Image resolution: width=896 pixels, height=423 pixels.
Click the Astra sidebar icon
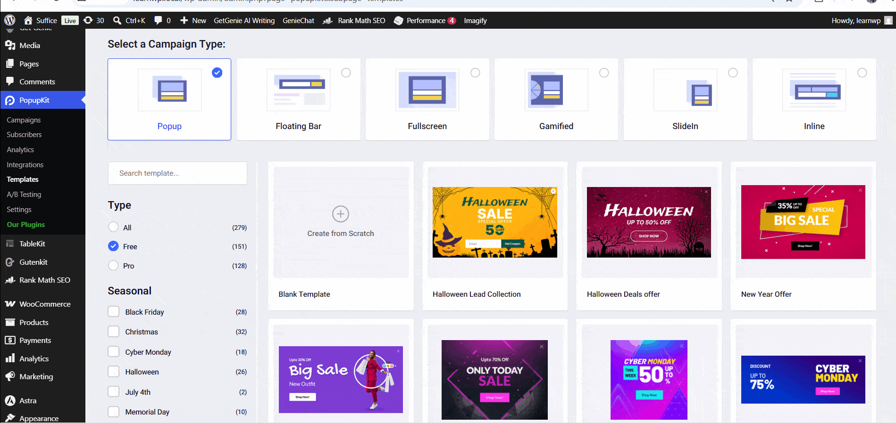pyautogui.click(x=10, y=400)
